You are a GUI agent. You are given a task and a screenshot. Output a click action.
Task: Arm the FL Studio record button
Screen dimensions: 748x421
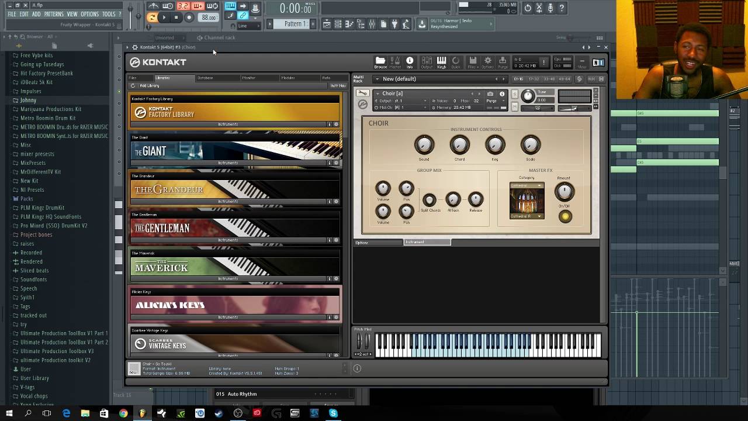(189, 18)
